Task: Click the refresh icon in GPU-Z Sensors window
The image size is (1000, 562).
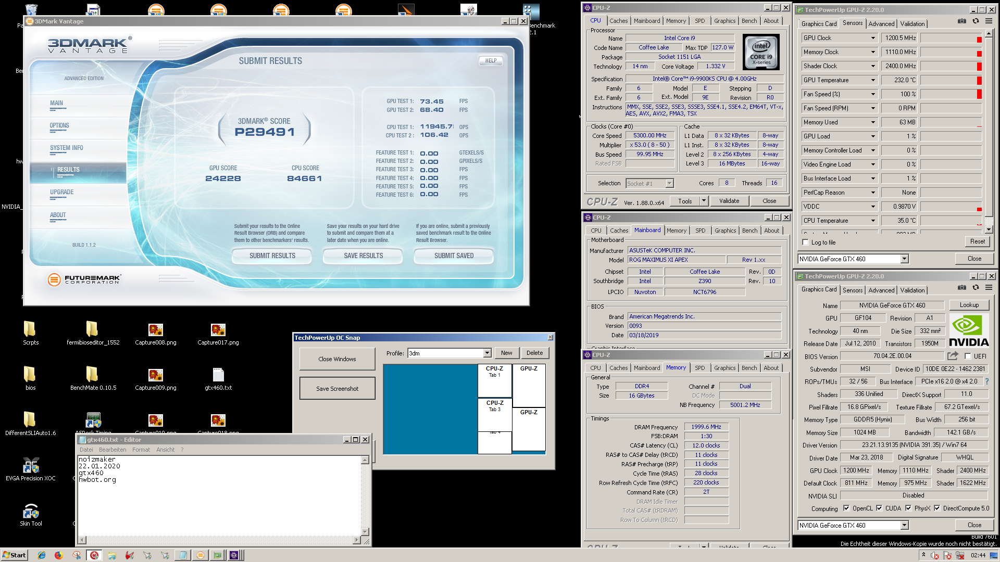Action: point(976,21)
